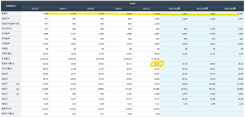Click the help icon next to 배당수익률
Screen dimensions: 245x117
(13, 114)
